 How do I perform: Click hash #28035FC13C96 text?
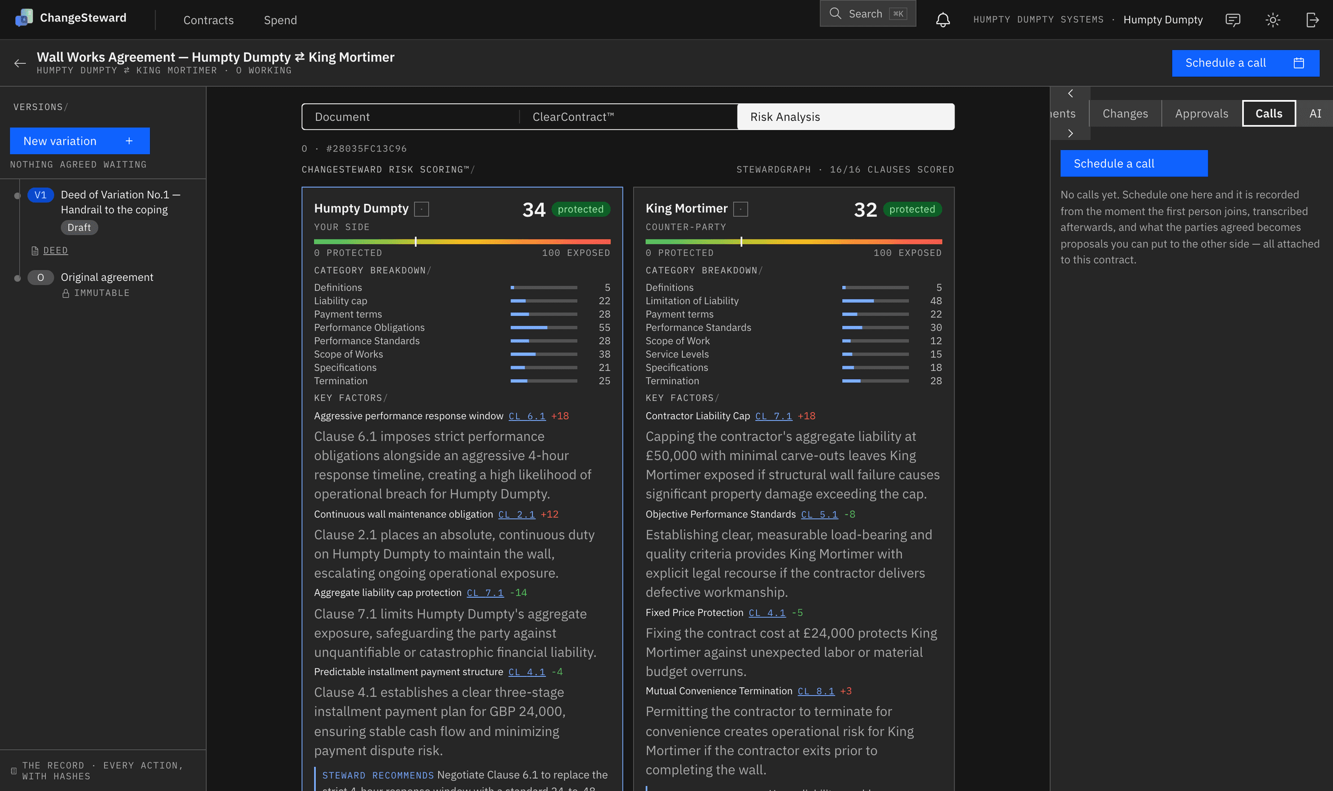(366, 149)
